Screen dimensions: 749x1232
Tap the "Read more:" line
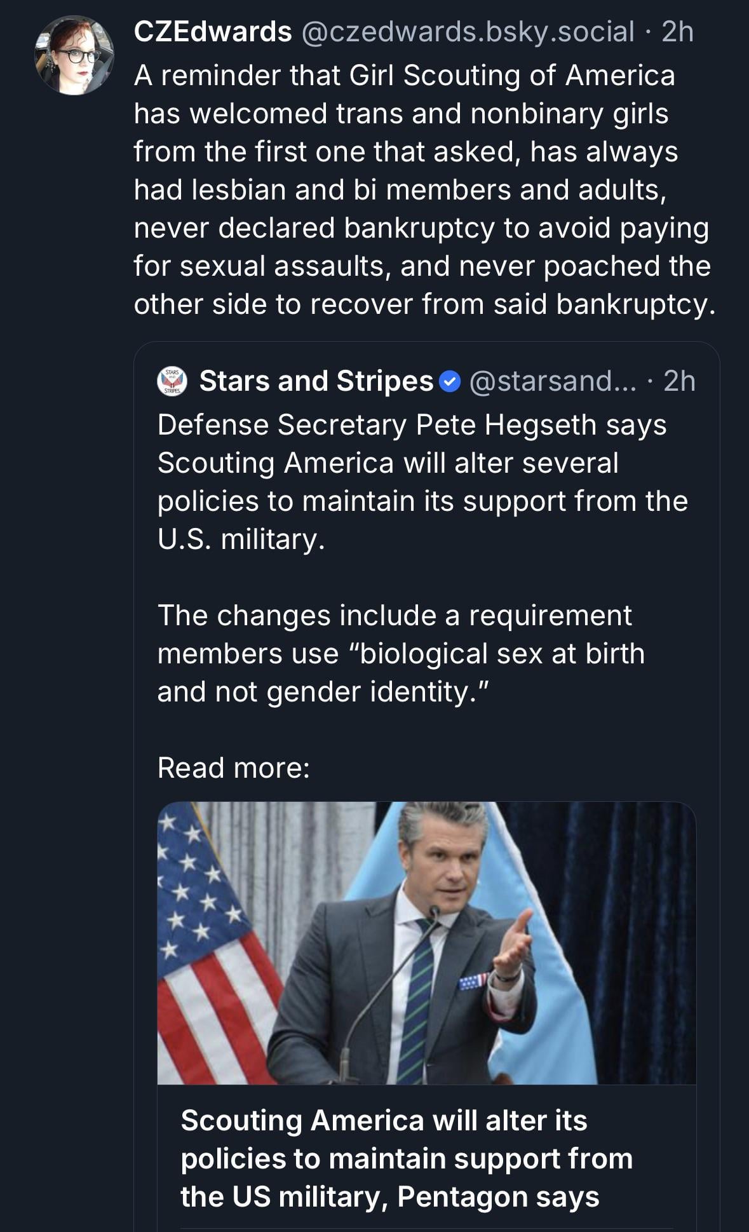pos(233,768)
